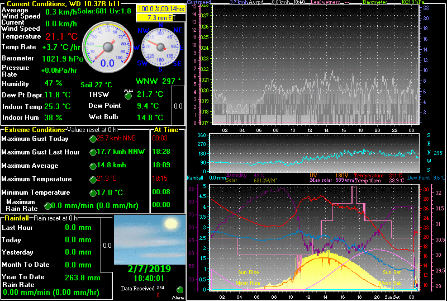Image resolution: width=447 pixels, height=301 pixels.
Task: Click the Dew Point graph legend label
Action: 419,178
